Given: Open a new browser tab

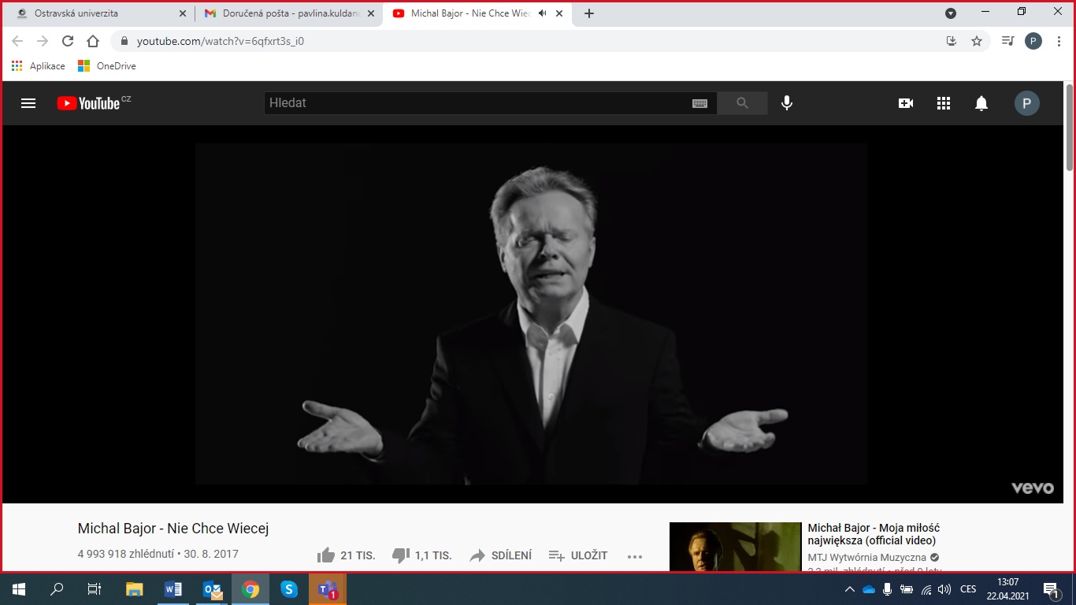Looking at the screenshot, I should pos(589,13).
